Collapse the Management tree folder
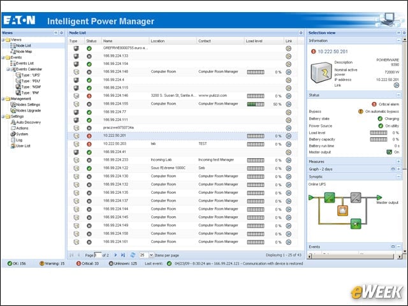Image resolution: width=408 pixels, height=306 pixels. [x=3, y=99]
